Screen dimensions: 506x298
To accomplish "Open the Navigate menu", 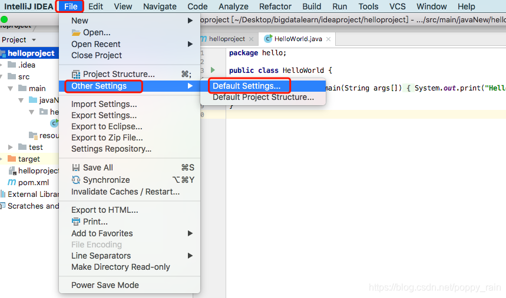I will 160,6.
